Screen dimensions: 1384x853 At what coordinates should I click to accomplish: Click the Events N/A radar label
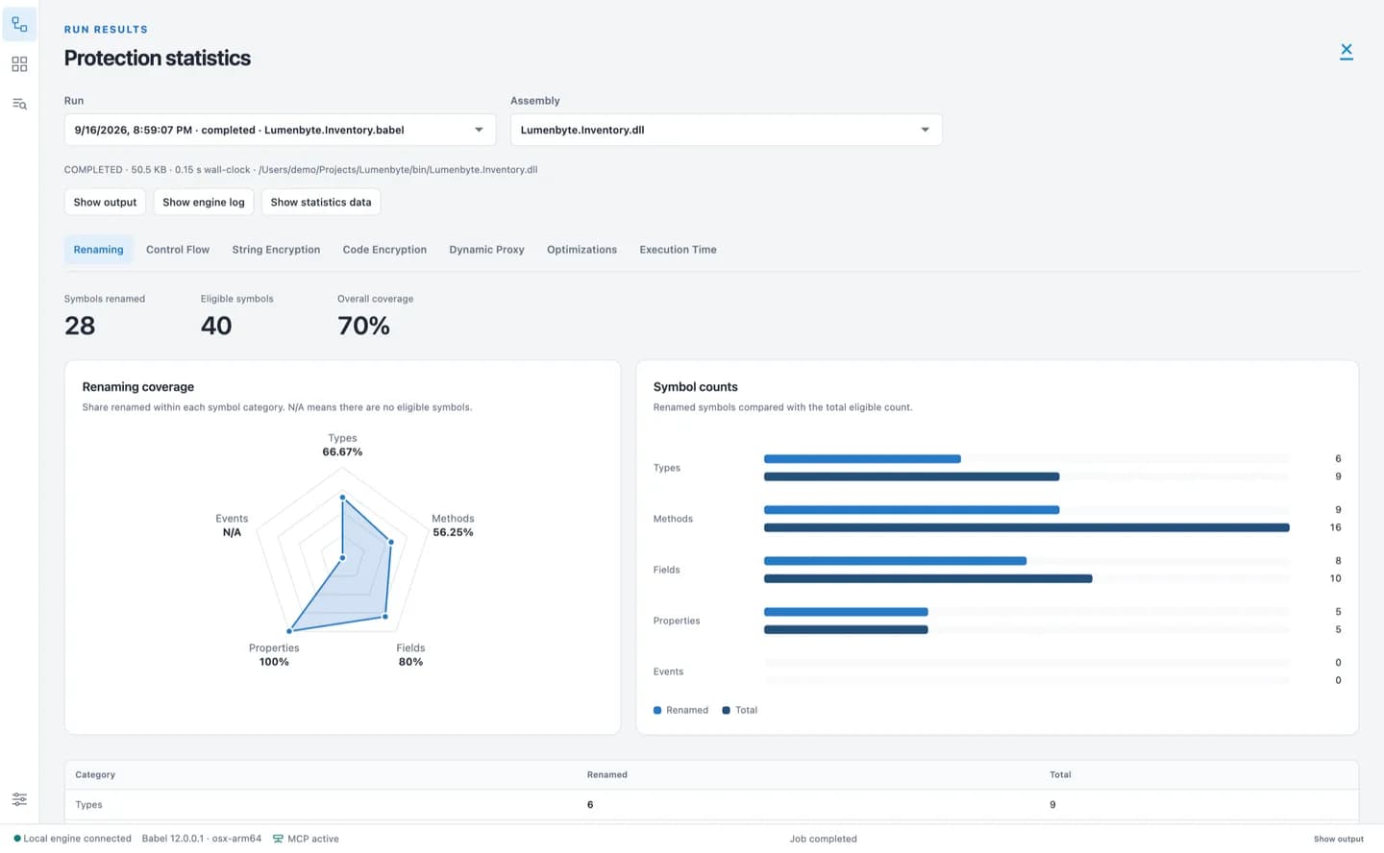(x=232, y=525)
